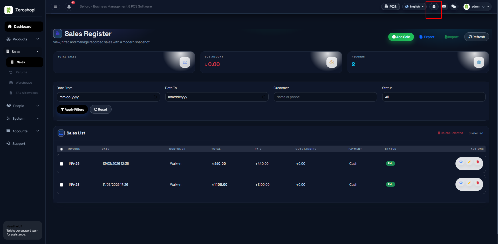Toggle the sidebar hamburger menu
This screenshot has width=498, height=244.
pos(55,6)
